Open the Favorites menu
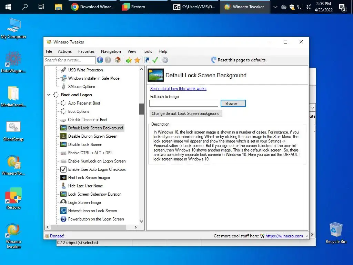Viewport: 353px width, 265px height. point(86,51)
